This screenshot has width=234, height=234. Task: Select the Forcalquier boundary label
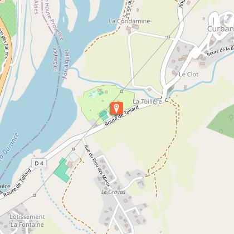coord(66,64)
